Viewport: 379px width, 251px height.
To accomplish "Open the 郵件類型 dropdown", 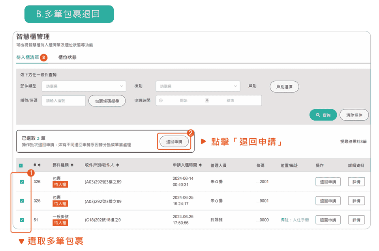I will [84, 86].
